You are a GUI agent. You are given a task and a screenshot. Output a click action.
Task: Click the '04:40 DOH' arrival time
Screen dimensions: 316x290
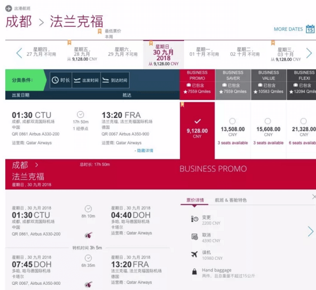click(x=131, y=215)
